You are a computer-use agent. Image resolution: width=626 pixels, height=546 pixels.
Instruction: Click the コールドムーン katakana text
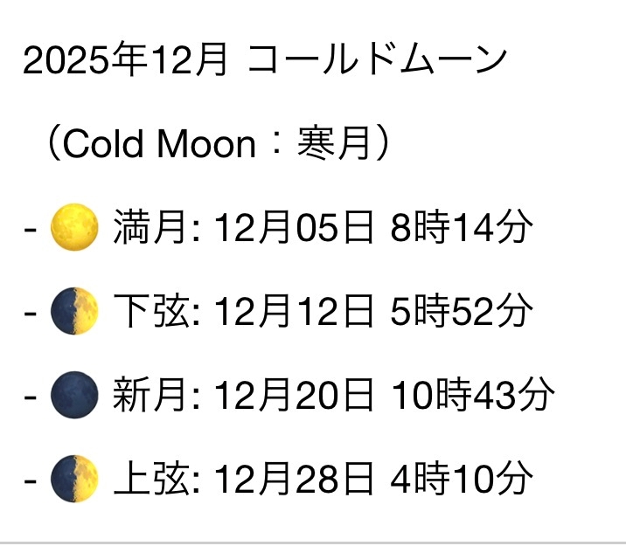378,60
